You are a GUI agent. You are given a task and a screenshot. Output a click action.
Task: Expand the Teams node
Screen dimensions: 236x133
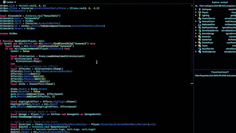(x=196, y=45)
